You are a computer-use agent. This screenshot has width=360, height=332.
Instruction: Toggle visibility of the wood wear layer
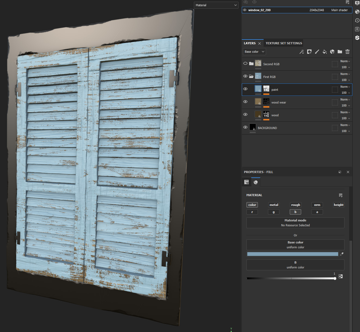pyautogui.click(x=245, y=102)
